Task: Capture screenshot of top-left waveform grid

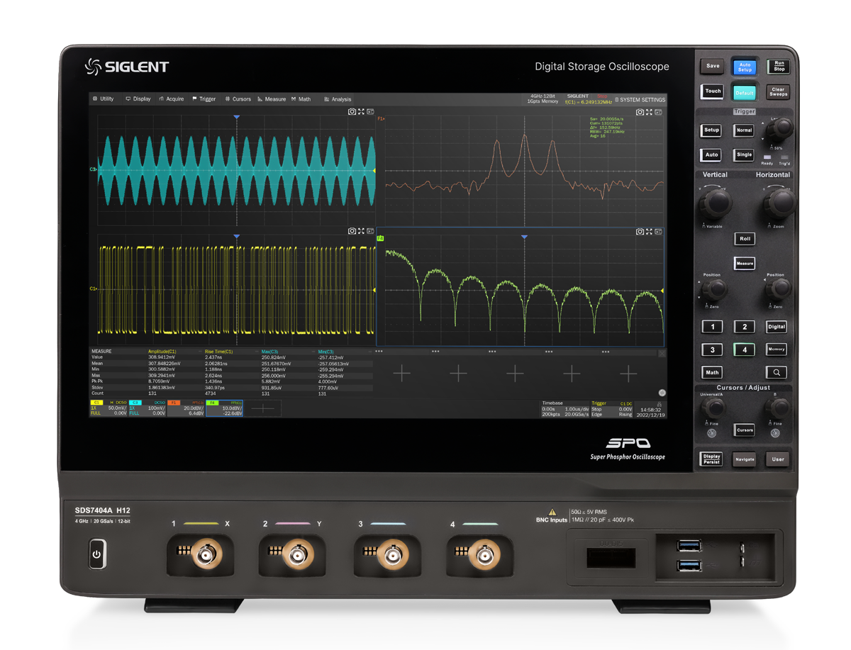Action: click(352, 111)
